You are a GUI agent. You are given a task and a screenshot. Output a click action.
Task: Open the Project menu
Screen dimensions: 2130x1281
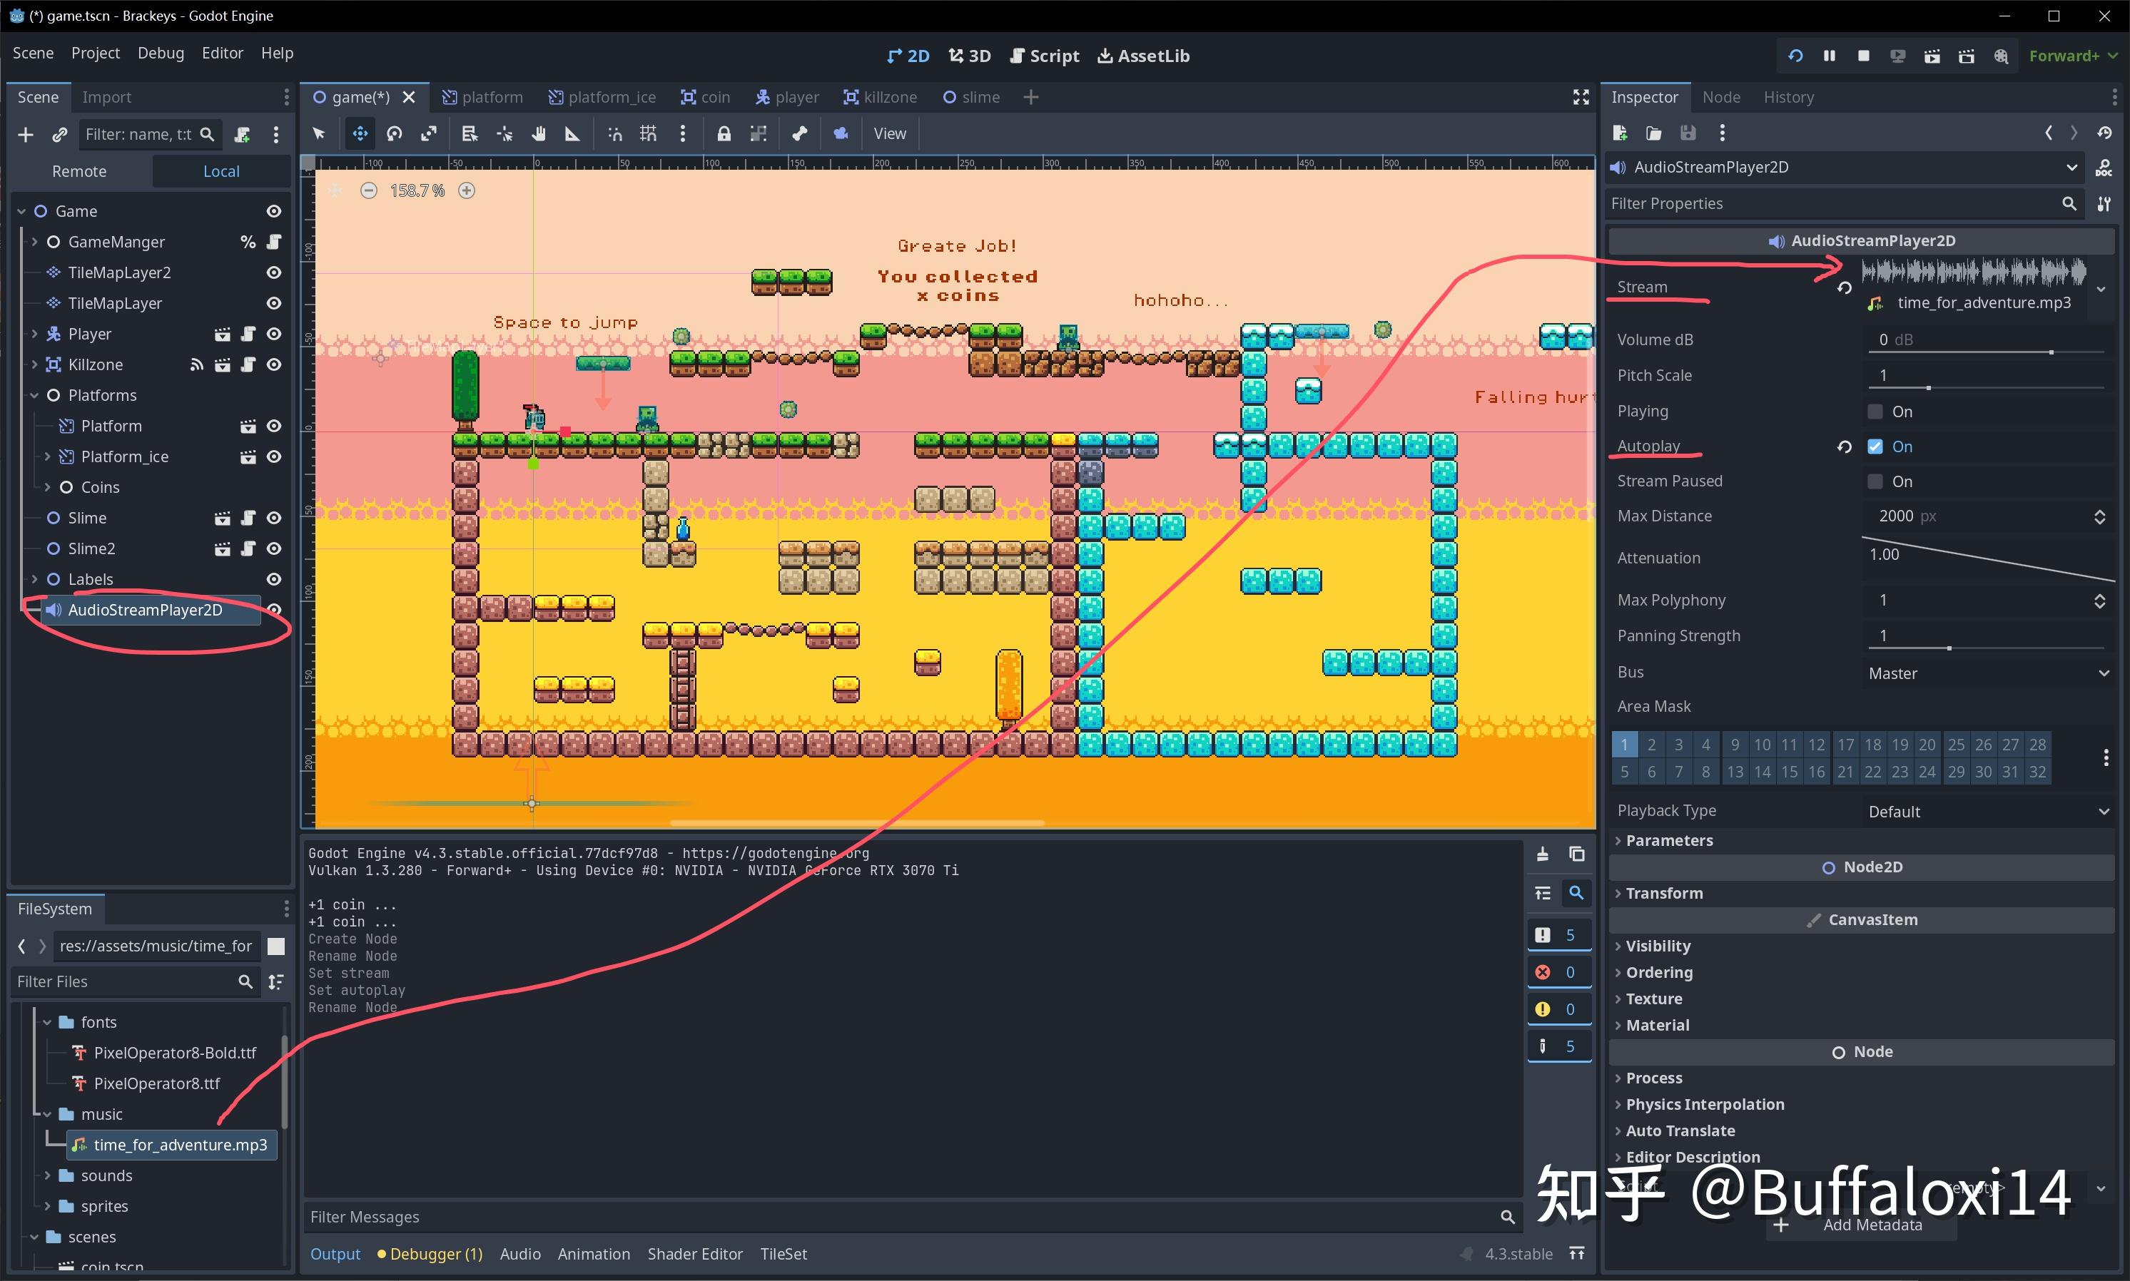click(x=95, y=53)
